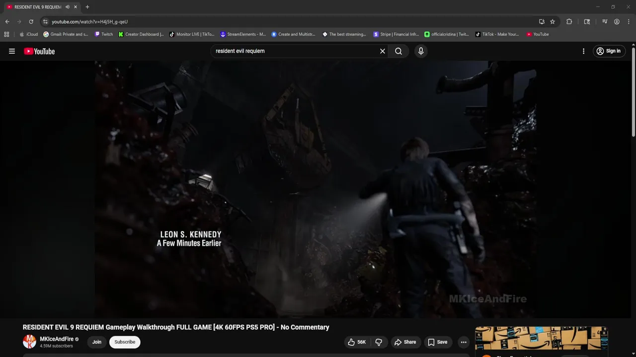Image resolution: width=636 pixels, height=357 pixels.
Task: Open the YouTube bookmark
Action: [x=538, y=34]
